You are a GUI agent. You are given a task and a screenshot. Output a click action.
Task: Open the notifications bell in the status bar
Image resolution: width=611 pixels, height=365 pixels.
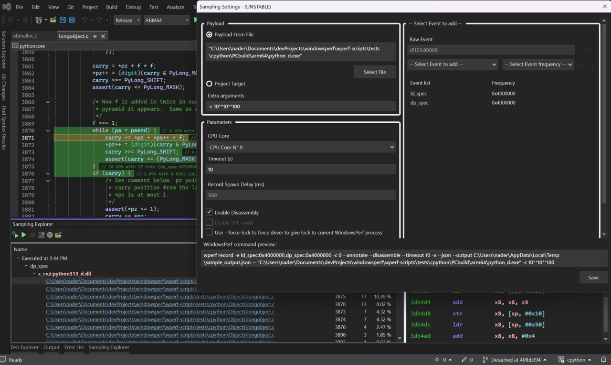tap(602, 359)
